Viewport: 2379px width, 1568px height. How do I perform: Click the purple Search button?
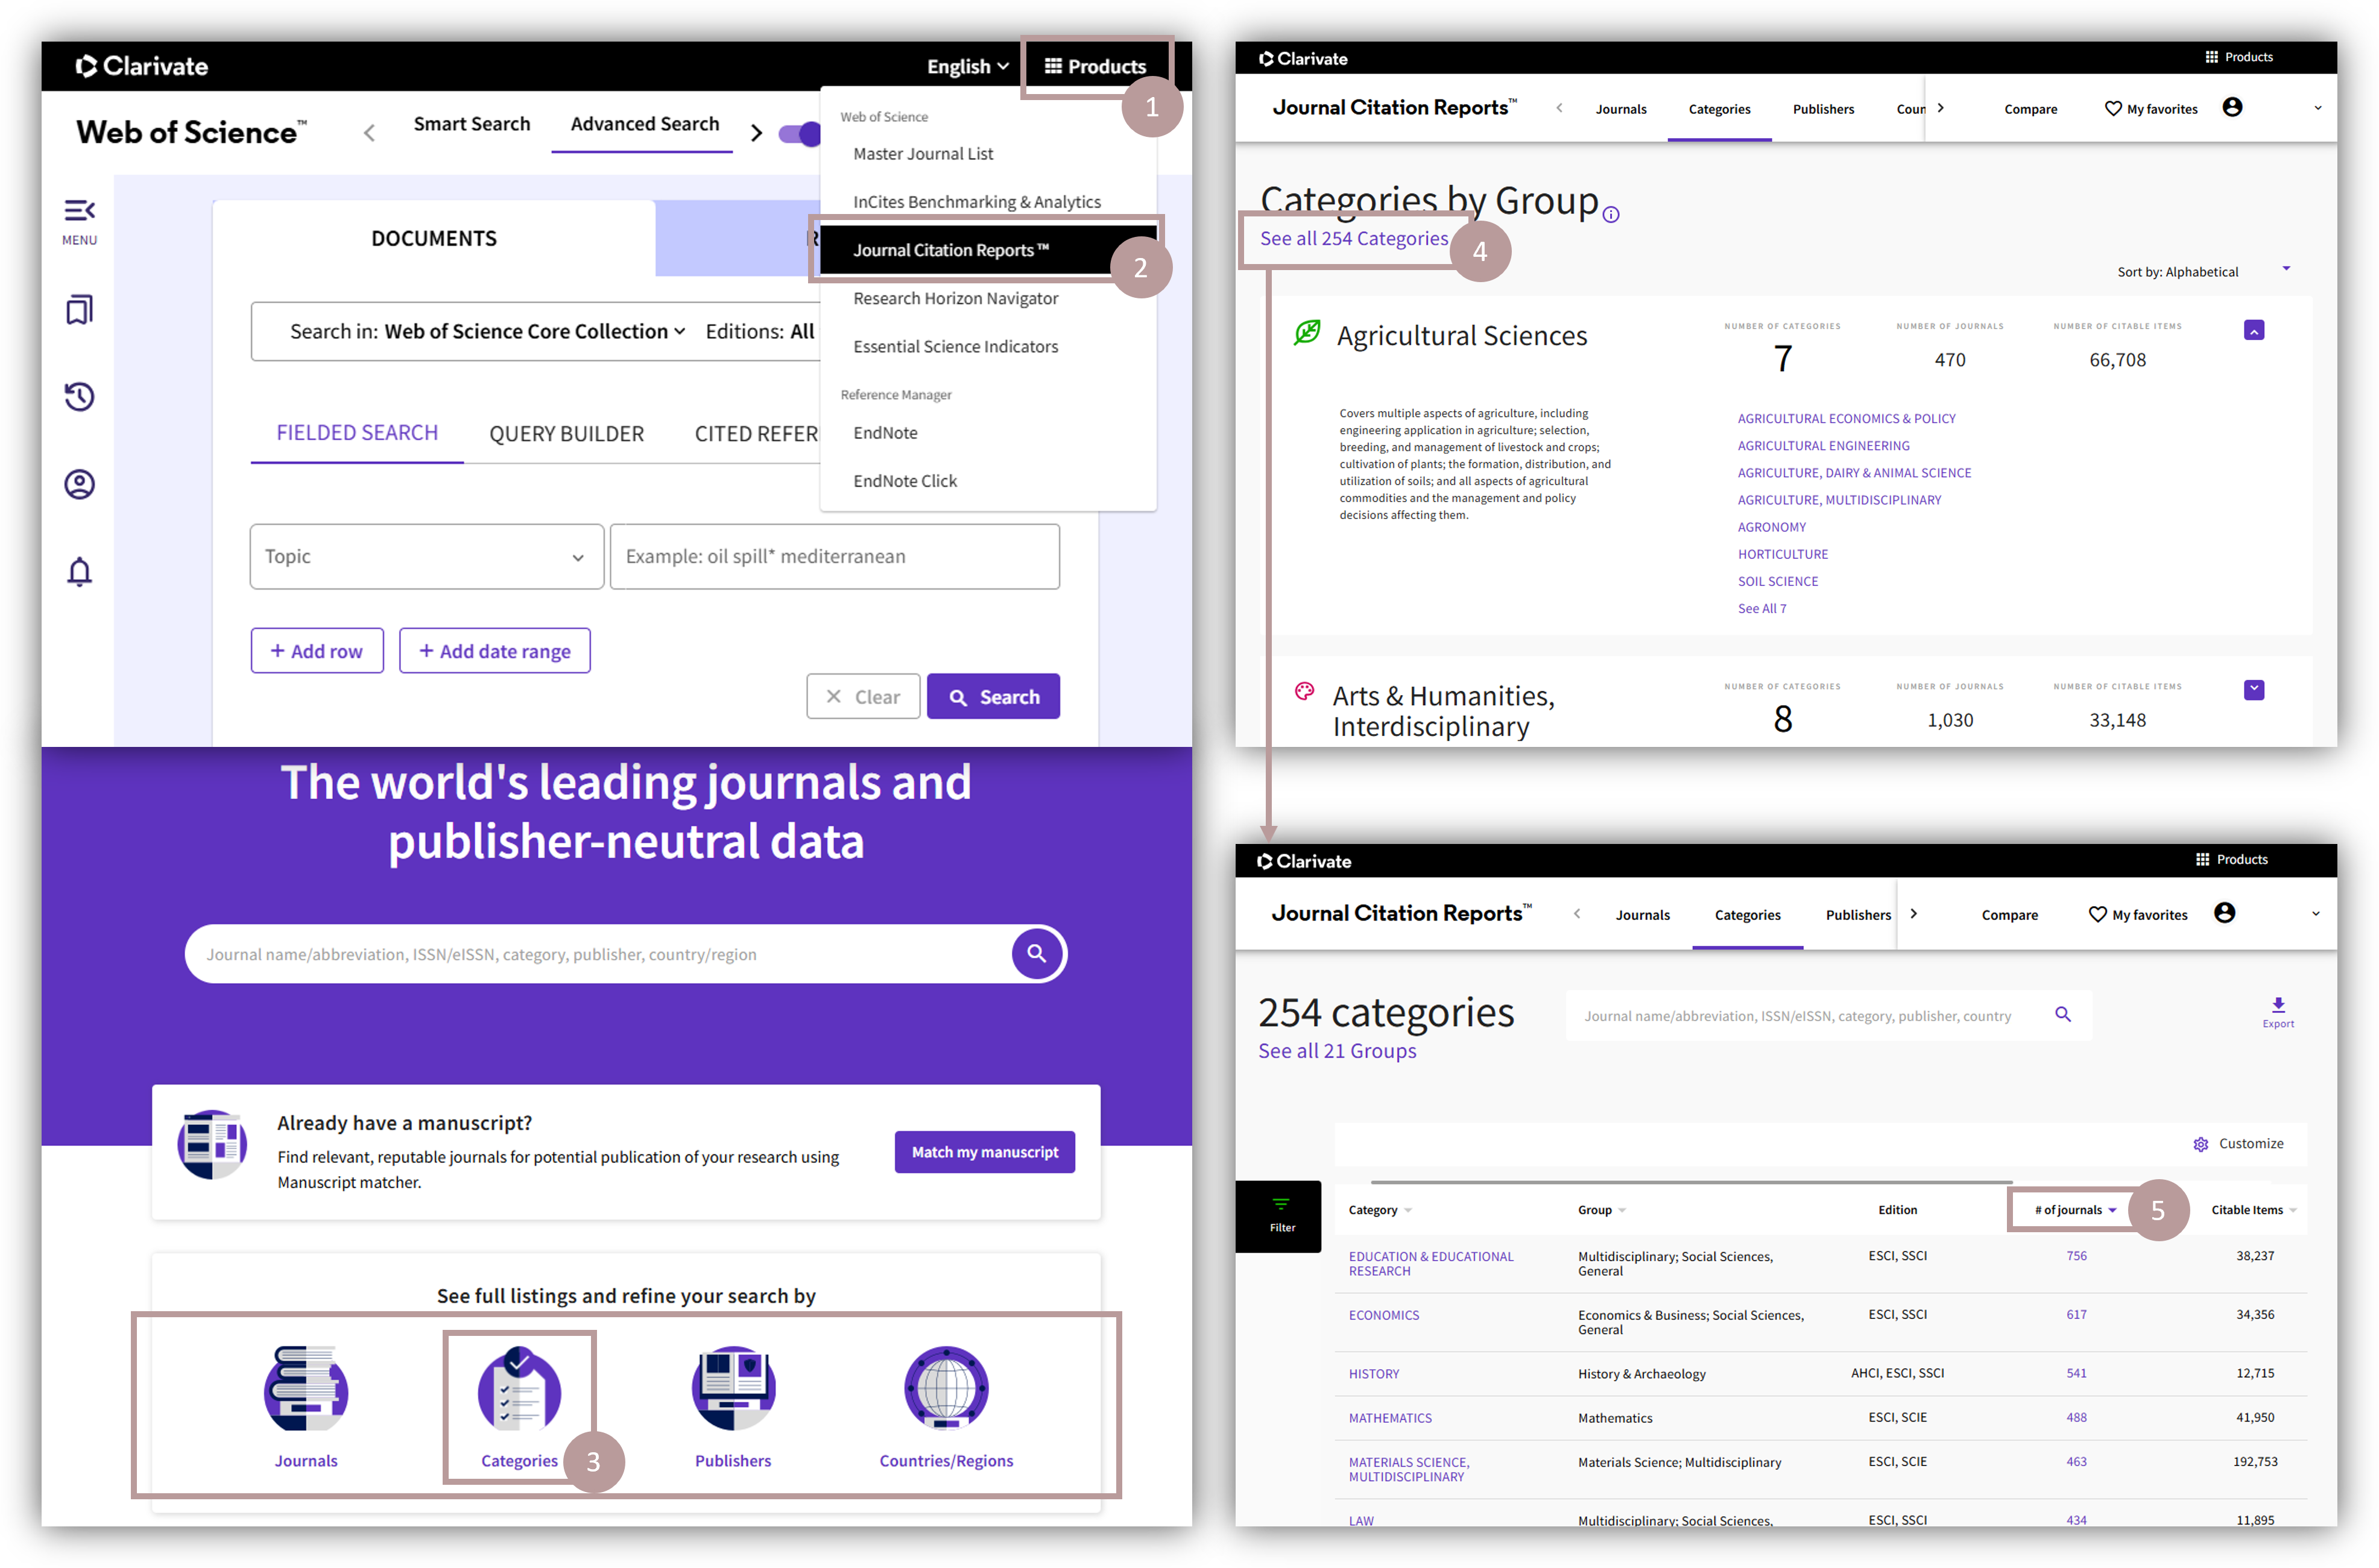click(993, 697)
